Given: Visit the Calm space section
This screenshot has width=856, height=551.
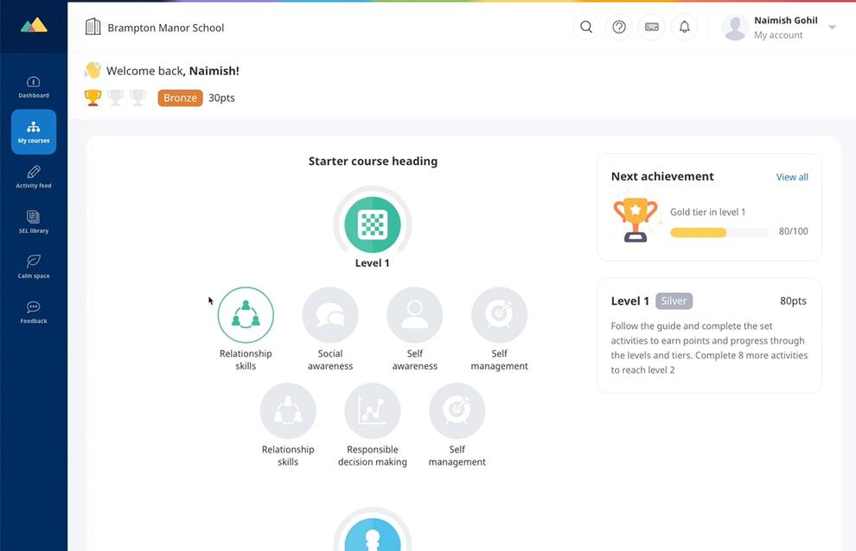Looking at the screenshot, I should coord(34,268).
